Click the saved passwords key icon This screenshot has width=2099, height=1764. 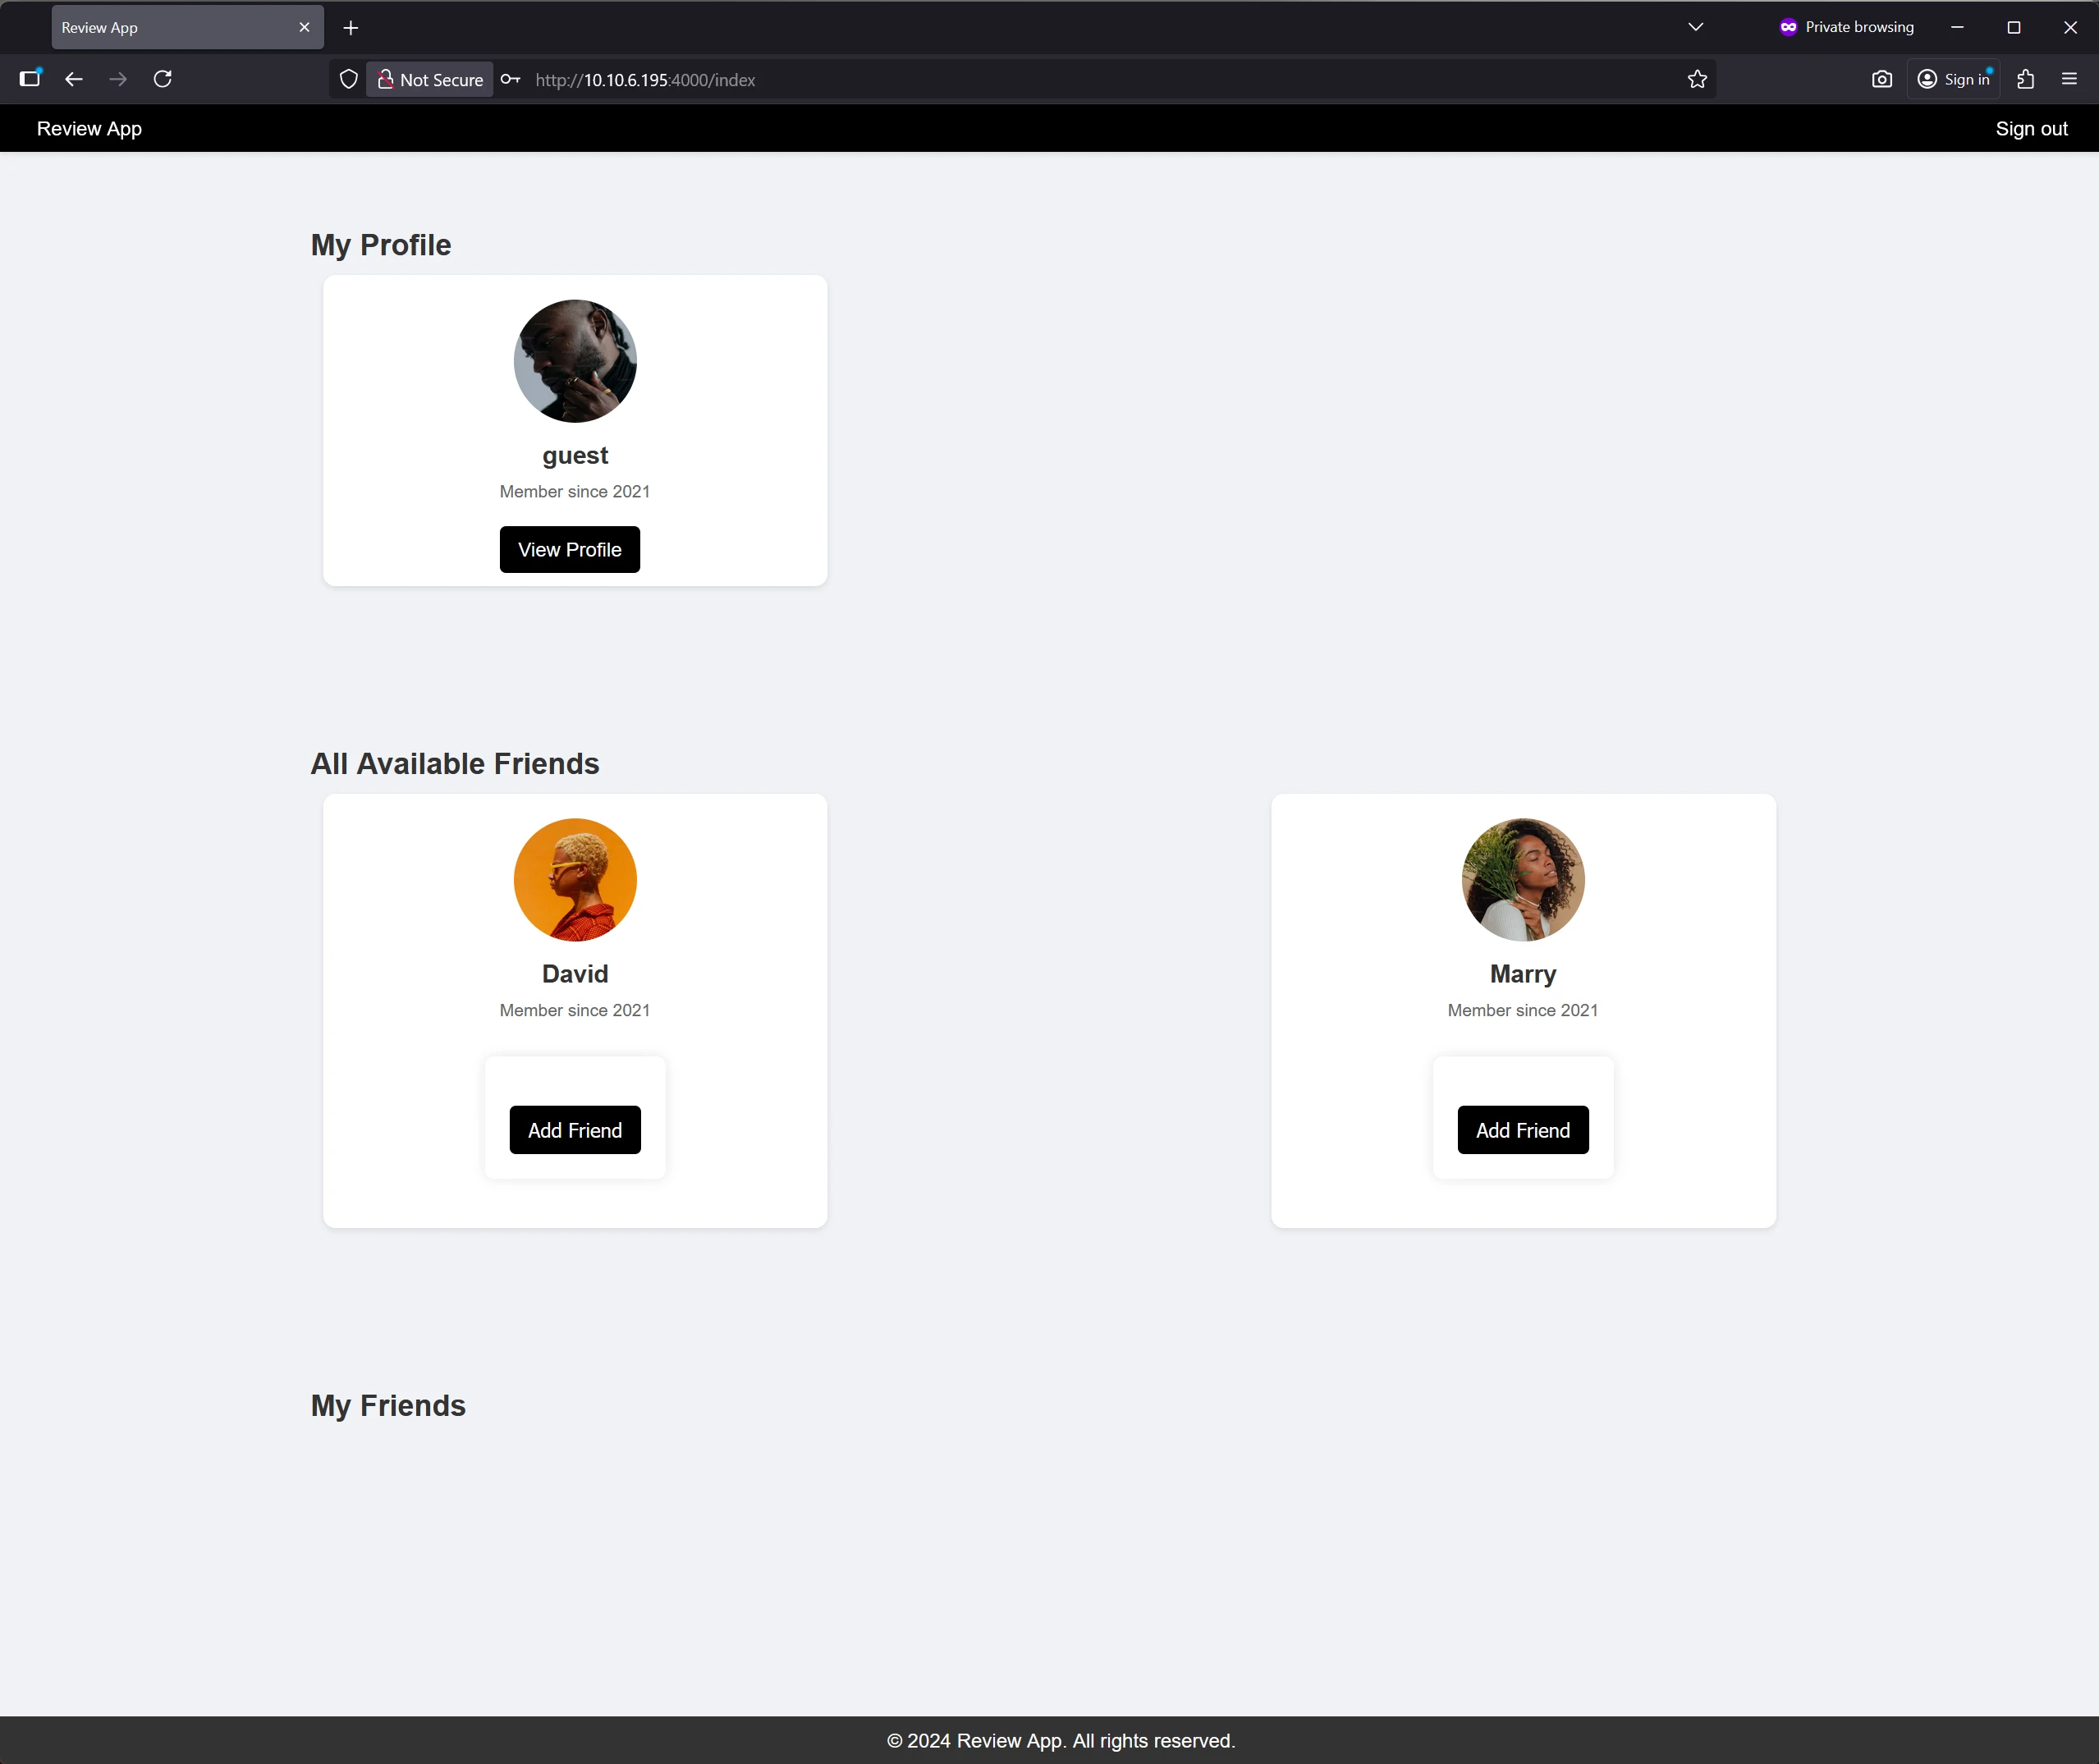pos(511,79)
